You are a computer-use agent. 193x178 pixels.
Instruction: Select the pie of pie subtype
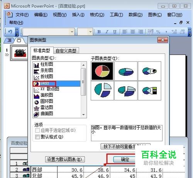pyautogui.click(x=149, y=71)
